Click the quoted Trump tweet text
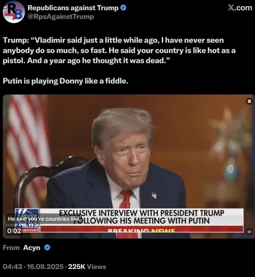 119,51
